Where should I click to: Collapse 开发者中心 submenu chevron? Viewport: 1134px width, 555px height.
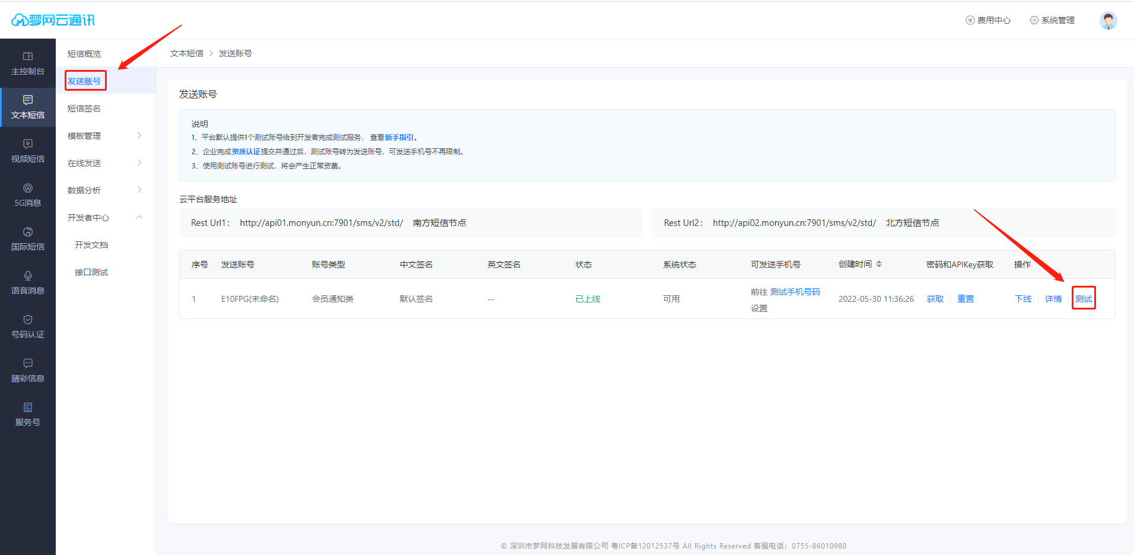(x=139, y=217)
